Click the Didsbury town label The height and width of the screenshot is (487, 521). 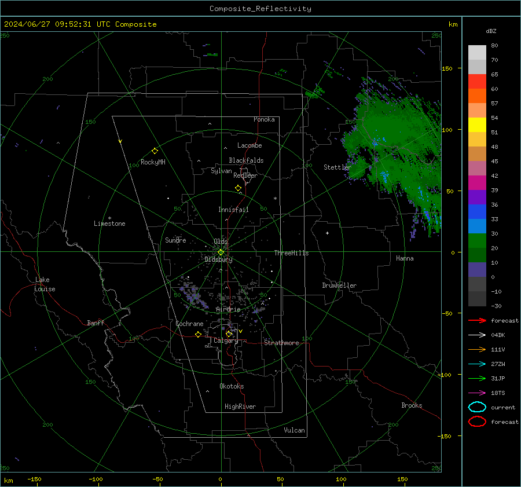pos(218,259)
